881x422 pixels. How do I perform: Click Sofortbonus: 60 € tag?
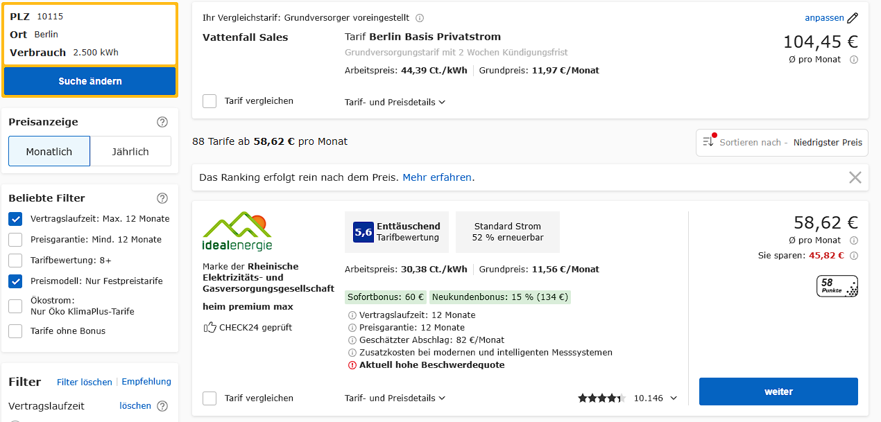click(386, 297)
